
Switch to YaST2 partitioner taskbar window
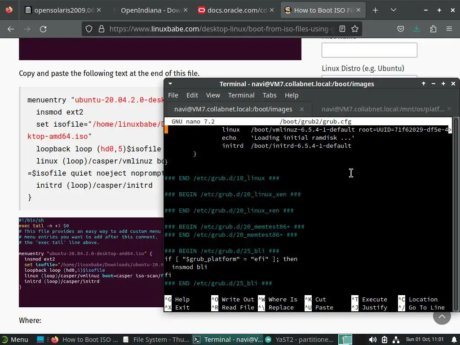299,340
